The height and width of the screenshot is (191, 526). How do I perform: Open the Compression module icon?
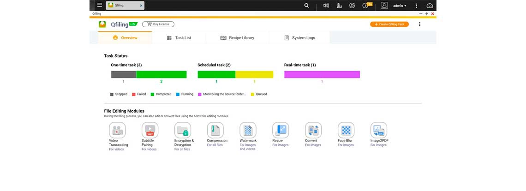coord(215,130)
